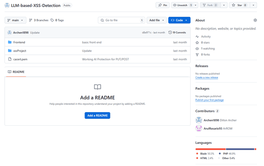Open the Star lists dropdown arrow
The height and width of the screenshot is (166, 264).
[x=253, y=5]
